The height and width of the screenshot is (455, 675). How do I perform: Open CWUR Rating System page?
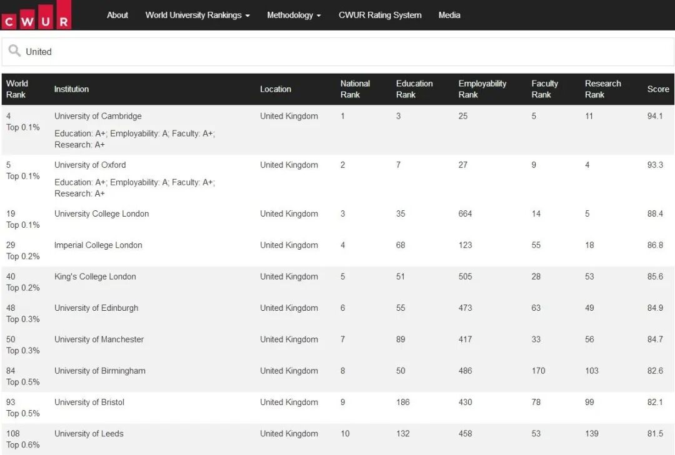[380, 15]
